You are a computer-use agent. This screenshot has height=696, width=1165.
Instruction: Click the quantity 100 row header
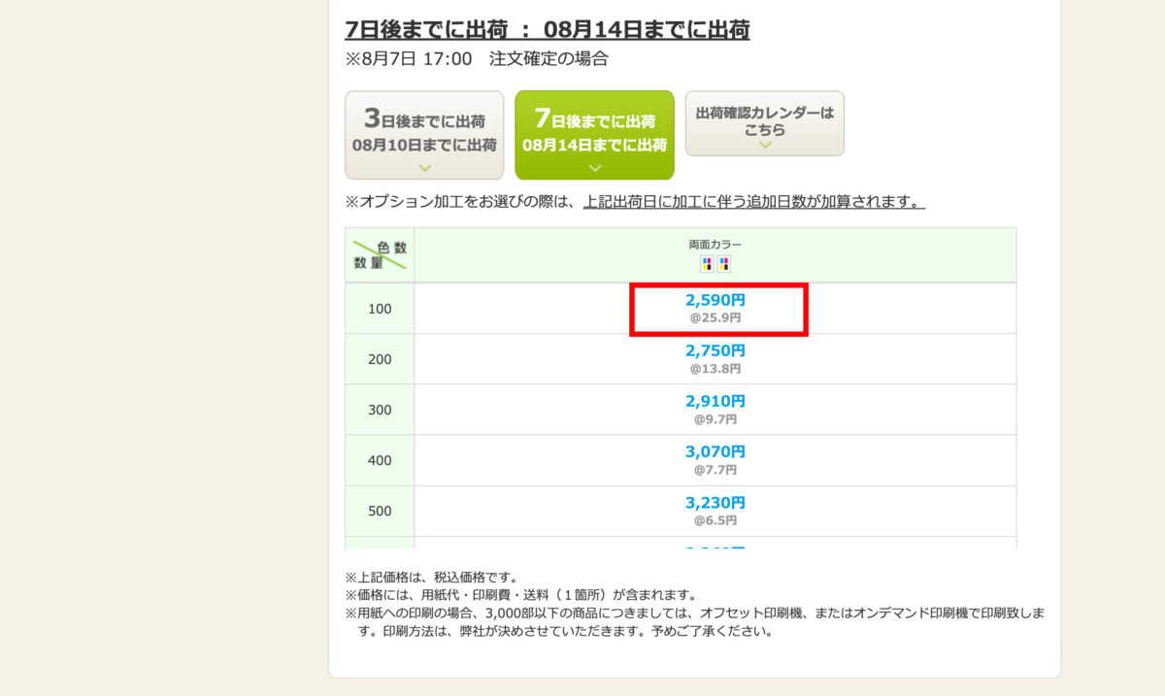(x=380, y=309)
